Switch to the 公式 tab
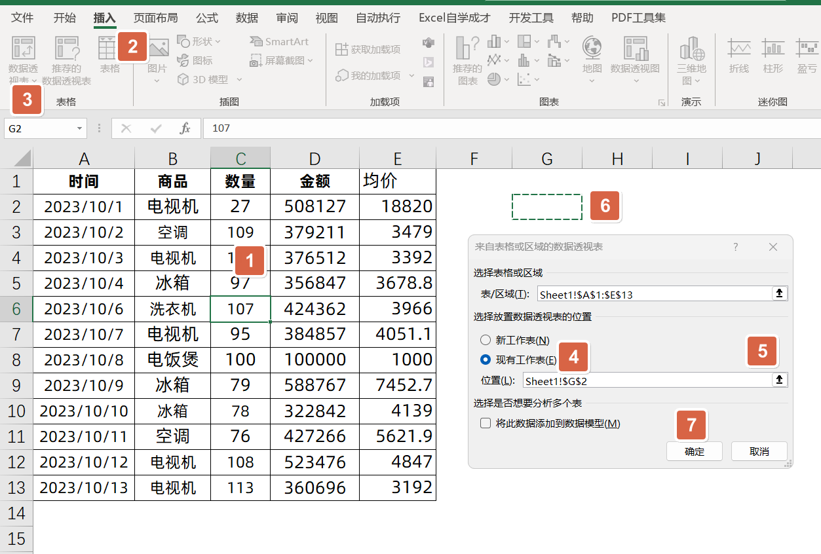This screenshot has height=554, width=821. [207, 18]
